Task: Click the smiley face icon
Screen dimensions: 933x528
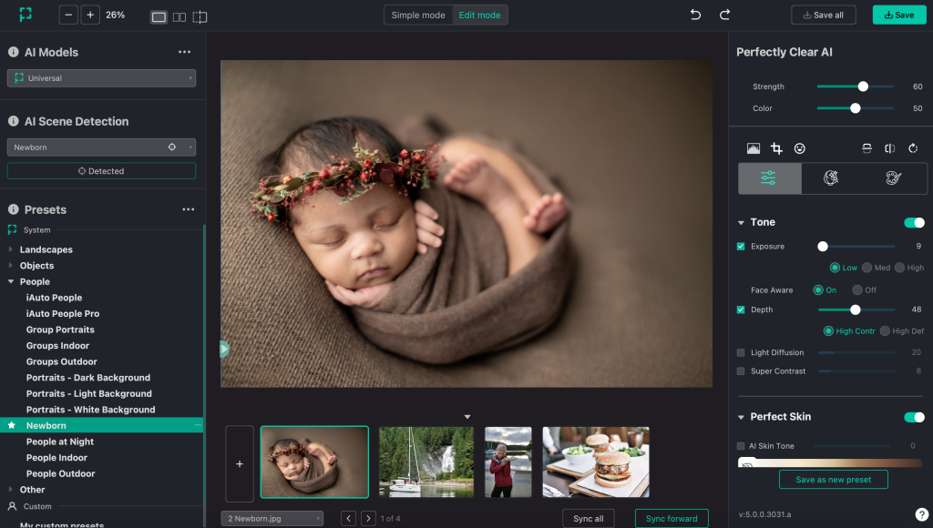Action: [x=799, y=148]
